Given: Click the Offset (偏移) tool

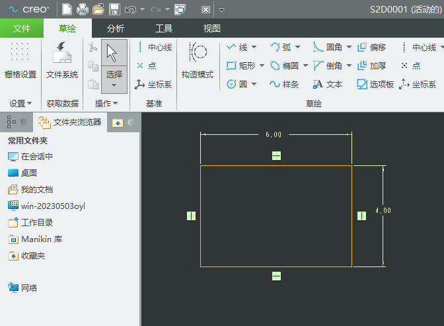Looking at the screenshot, I should tap(371, 48).
